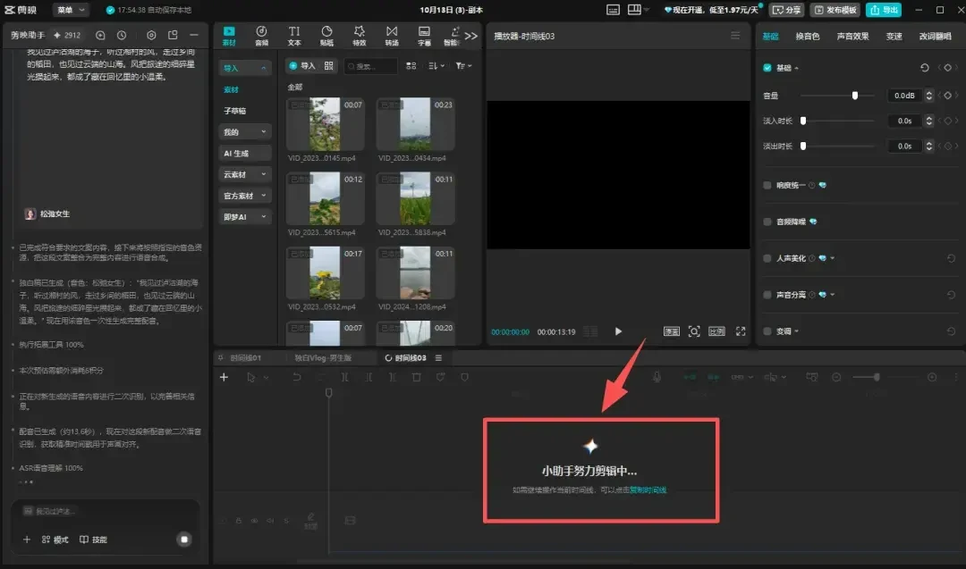Open the 菜单 dropdown menu

pyautogui.click(x=71, y=10)
